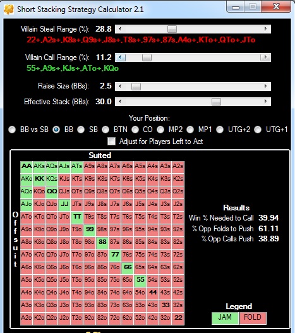Click the Villain Steal Range value 28.8
Viewport: 295px width, 333px height.
pos(104,29)
